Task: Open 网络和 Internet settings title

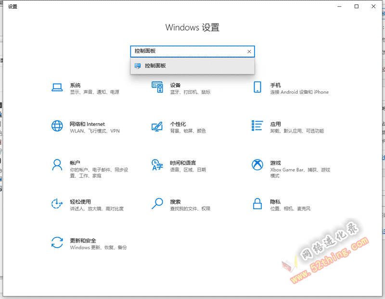Action: pyautogui.click(x=87, y=124)
